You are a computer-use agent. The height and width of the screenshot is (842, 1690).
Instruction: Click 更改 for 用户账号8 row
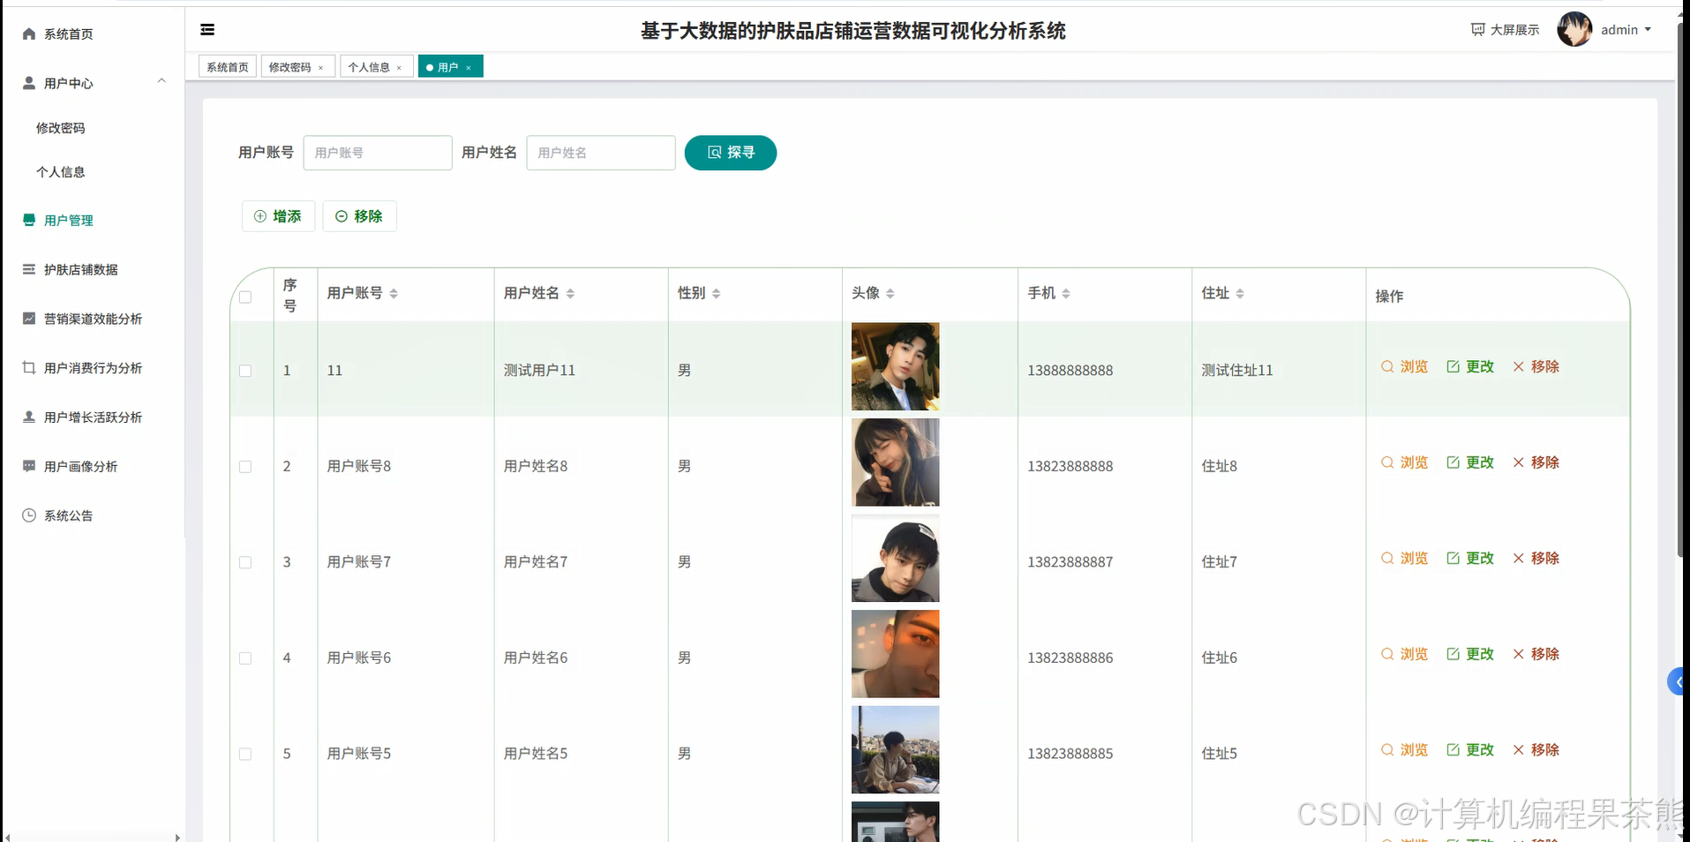(x=1470, y=462)
